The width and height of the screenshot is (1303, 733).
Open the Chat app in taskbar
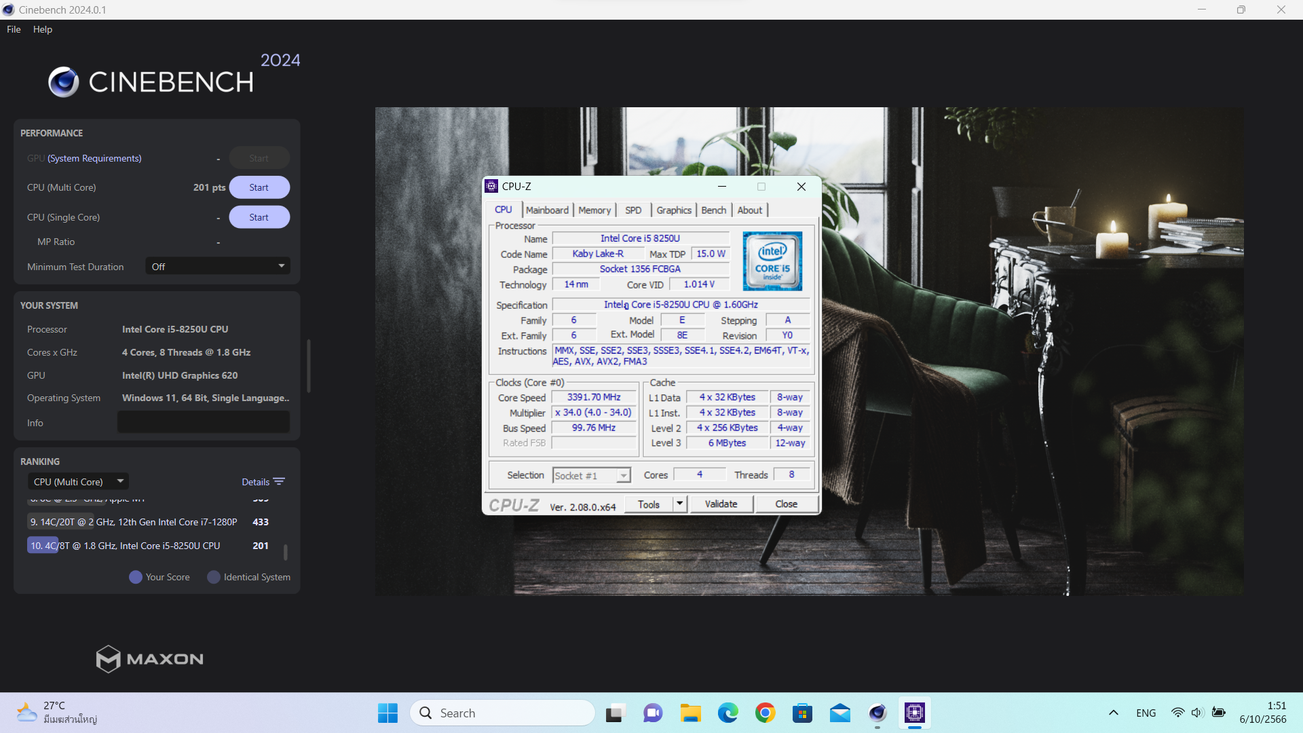point(653,713)
